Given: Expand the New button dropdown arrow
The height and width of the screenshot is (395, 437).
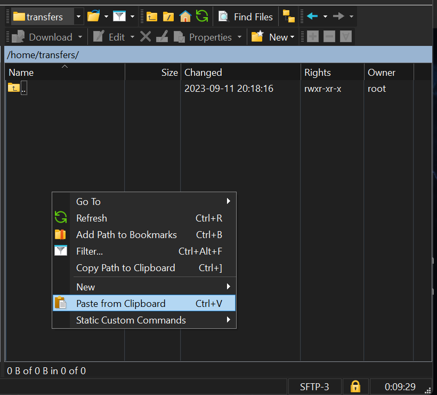Looking at the screenshot, I should (292, 37).
